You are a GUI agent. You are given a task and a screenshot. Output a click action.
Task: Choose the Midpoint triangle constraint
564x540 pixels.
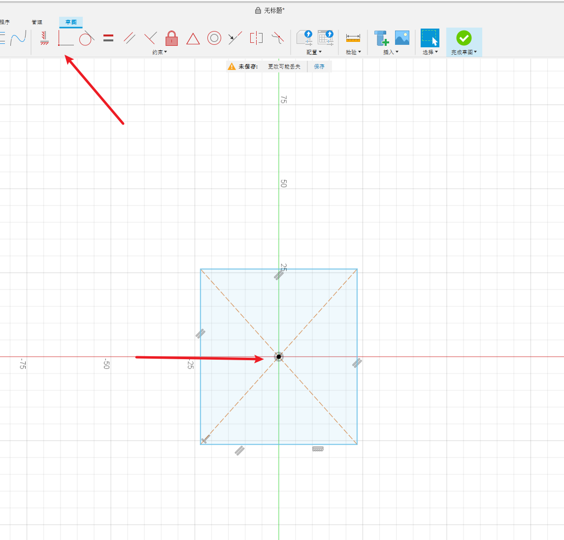[193, 38]
